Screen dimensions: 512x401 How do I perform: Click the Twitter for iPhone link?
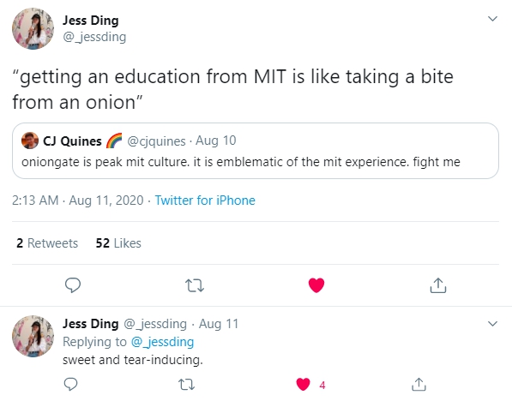click(205, 200)
